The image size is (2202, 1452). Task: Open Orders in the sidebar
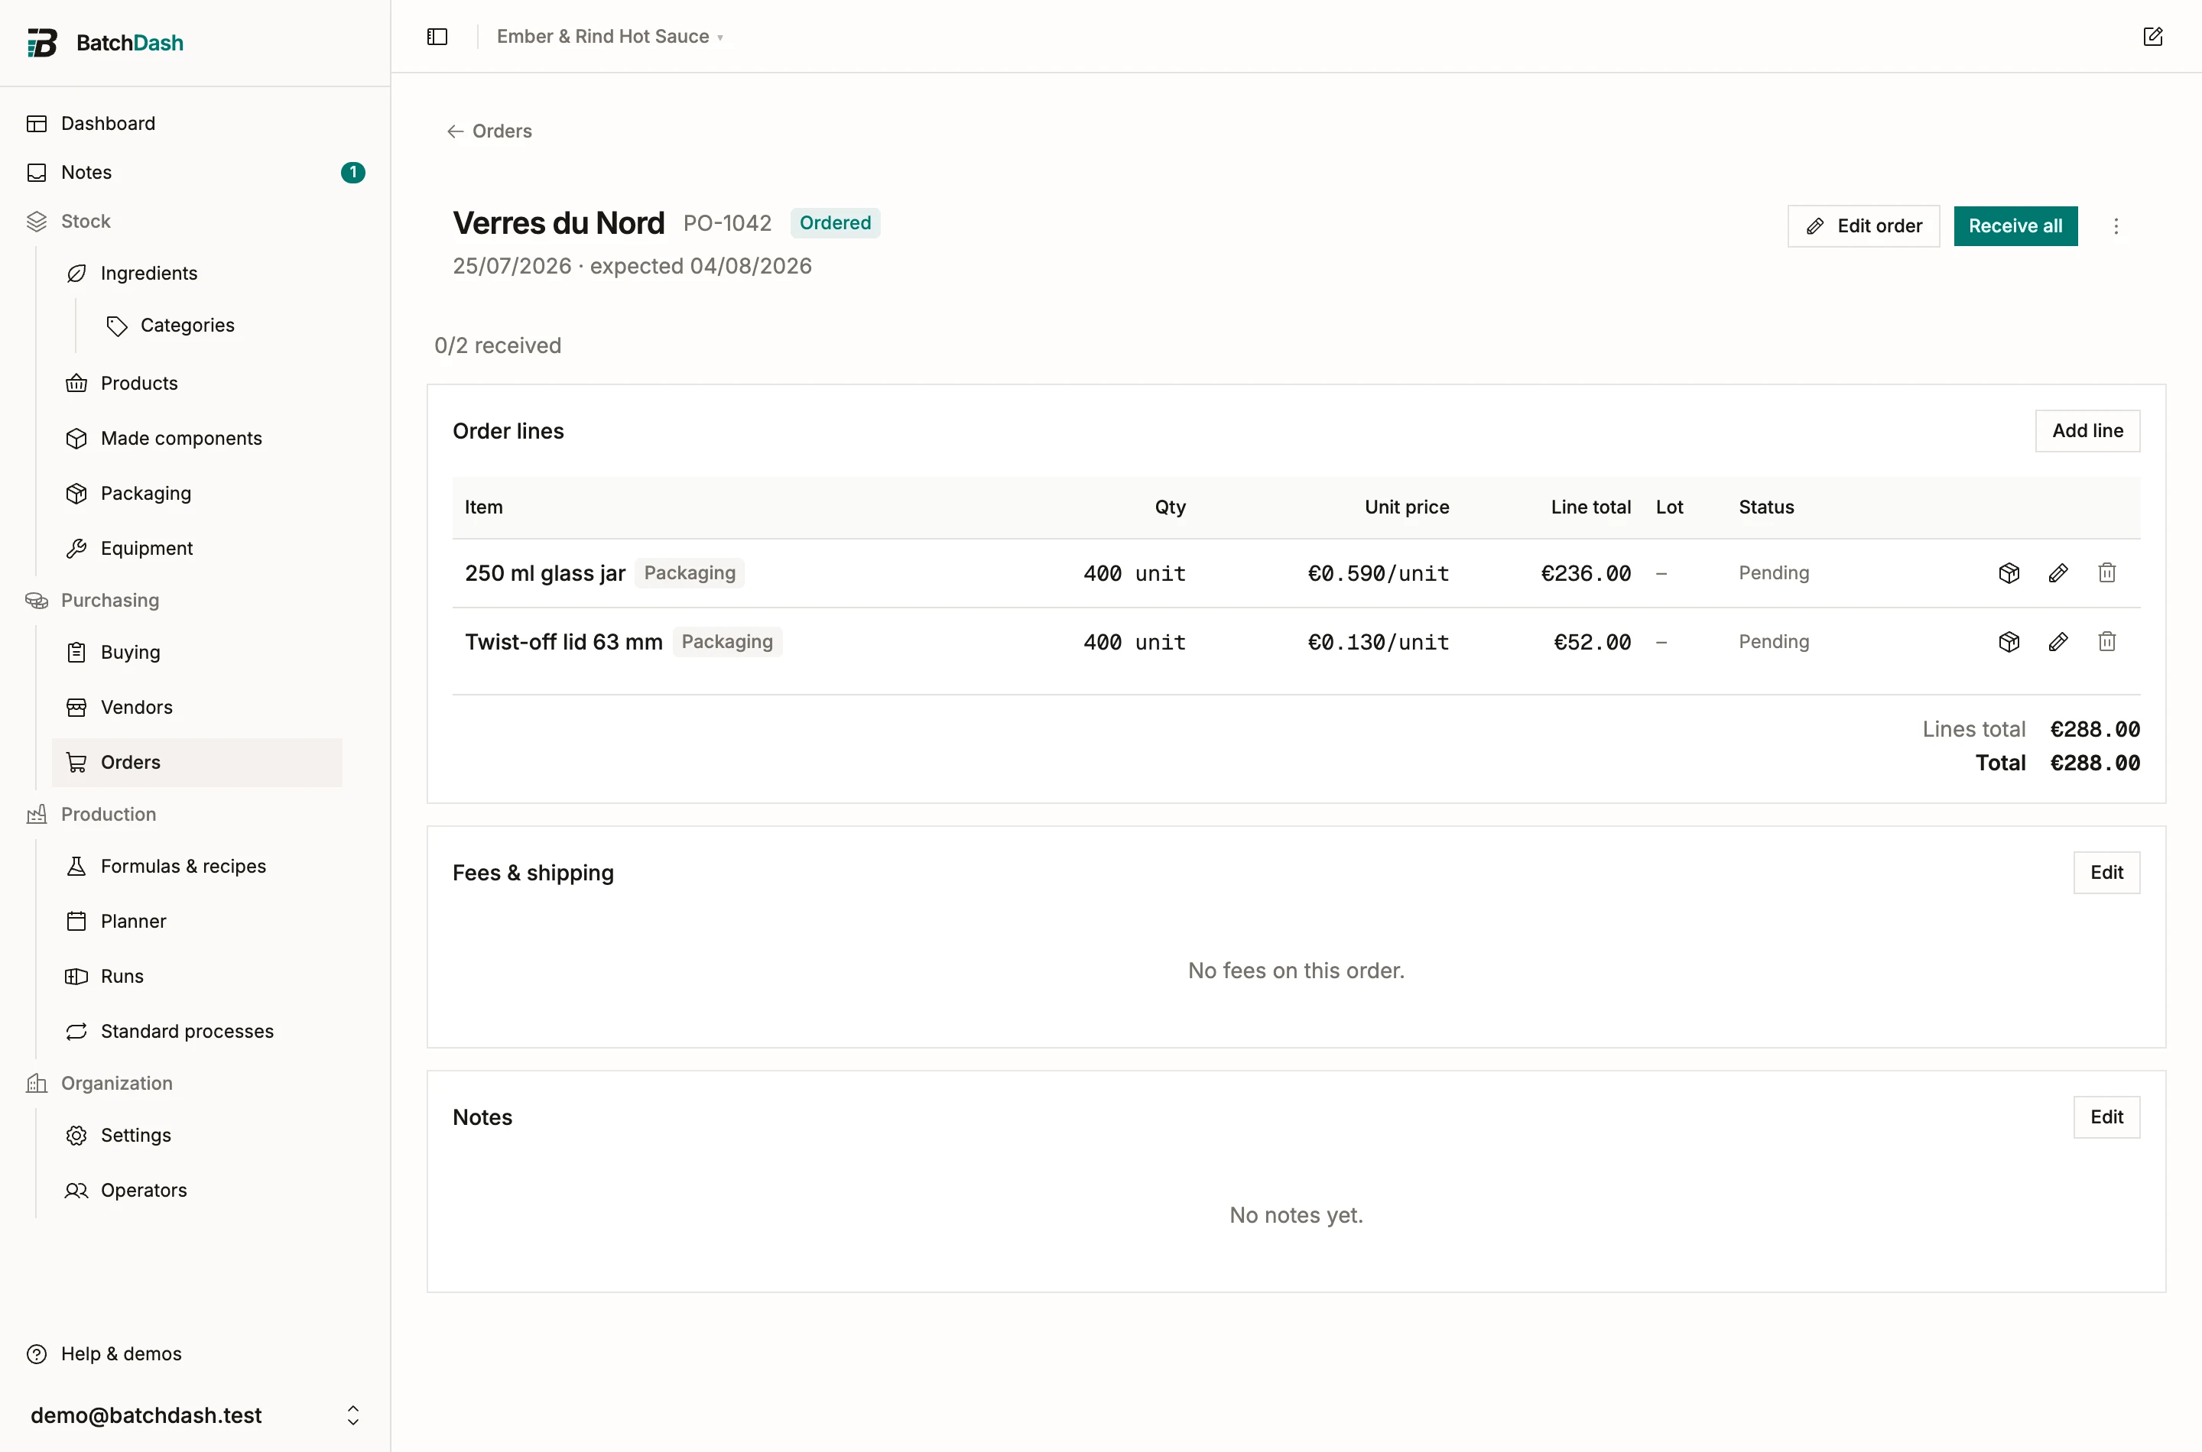click(197, 762)
